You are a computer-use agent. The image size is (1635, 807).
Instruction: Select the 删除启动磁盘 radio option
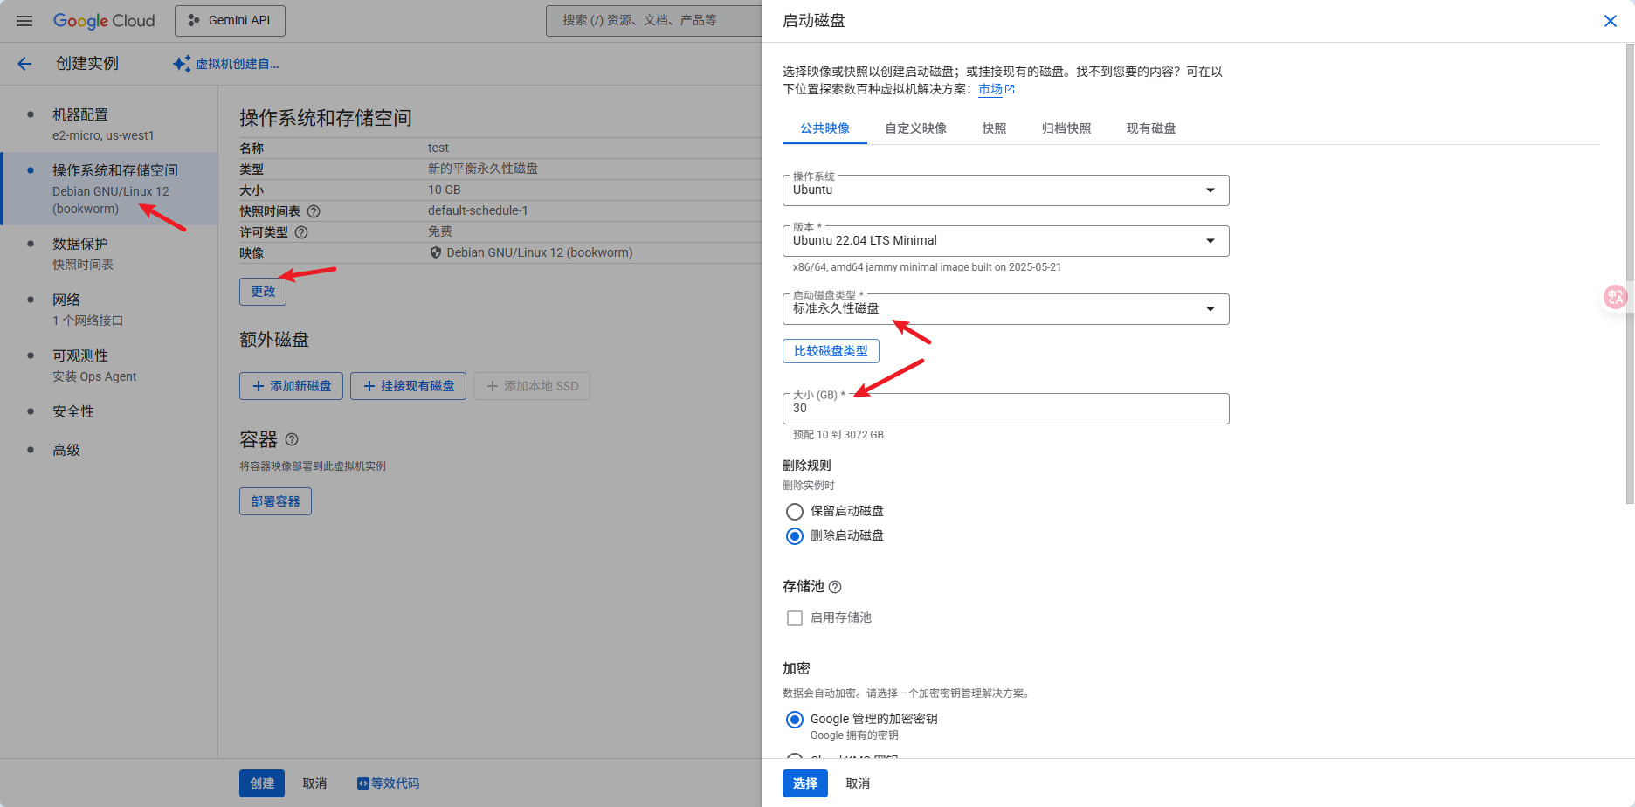795,536
